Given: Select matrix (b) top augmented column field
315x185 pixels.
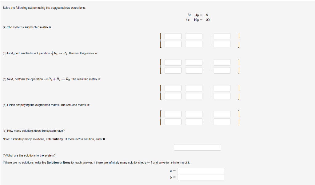Looking at the screenshot, I should 222,62.
